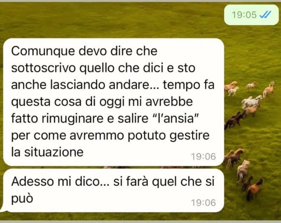Tap the 19:06 timestamp of the last message

[203, 203]
